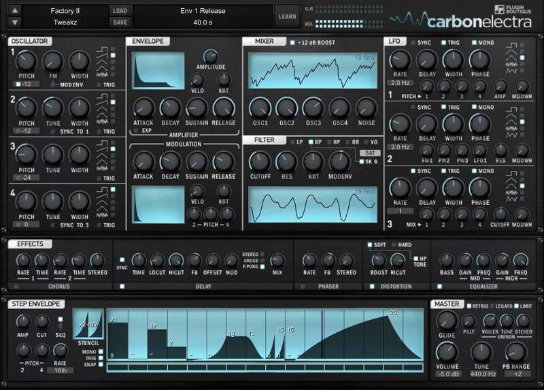The image size is (544, 390).
Task: Click the Oscillator 1 FM knob
Action: [x=52, y=62]
